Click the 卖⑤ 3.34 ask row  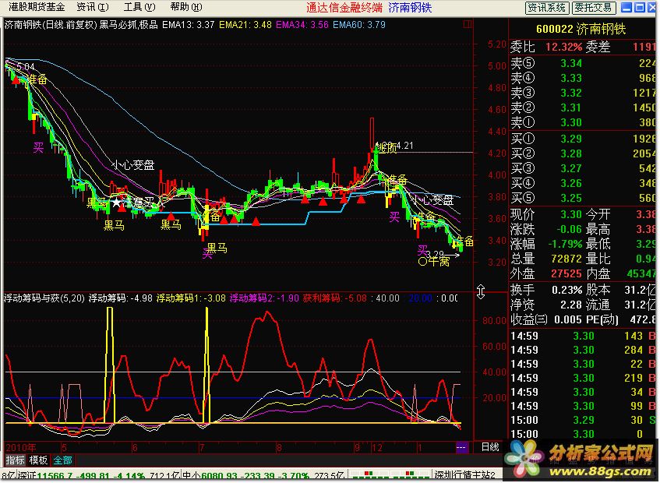pyautogui.click(x=583, y=63)
